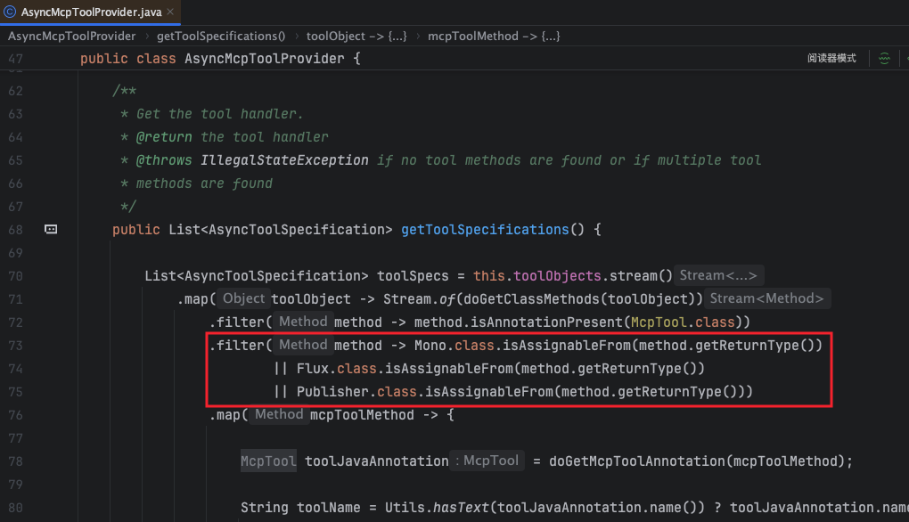Click the Java class icon on tab
Viewport: 909px width, 522px height.
(10, 12)
